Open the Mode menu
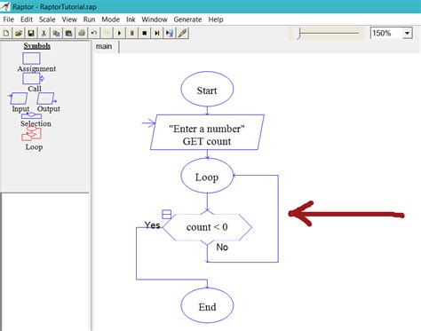The image size is (421, 331). [x=110, y=20]
